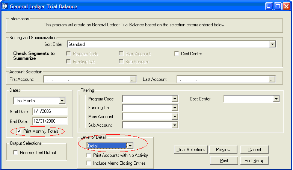Expand the Level of Detail dropdown
Viewport: 293px width, 170px height.
[x=130, y=146]
